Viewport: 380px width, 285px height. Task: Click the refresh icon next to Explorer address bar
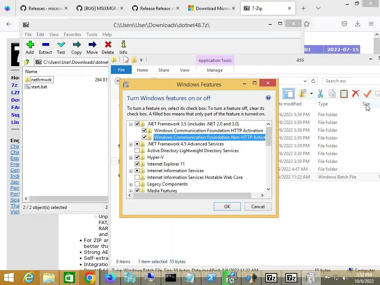click(313, 81)
